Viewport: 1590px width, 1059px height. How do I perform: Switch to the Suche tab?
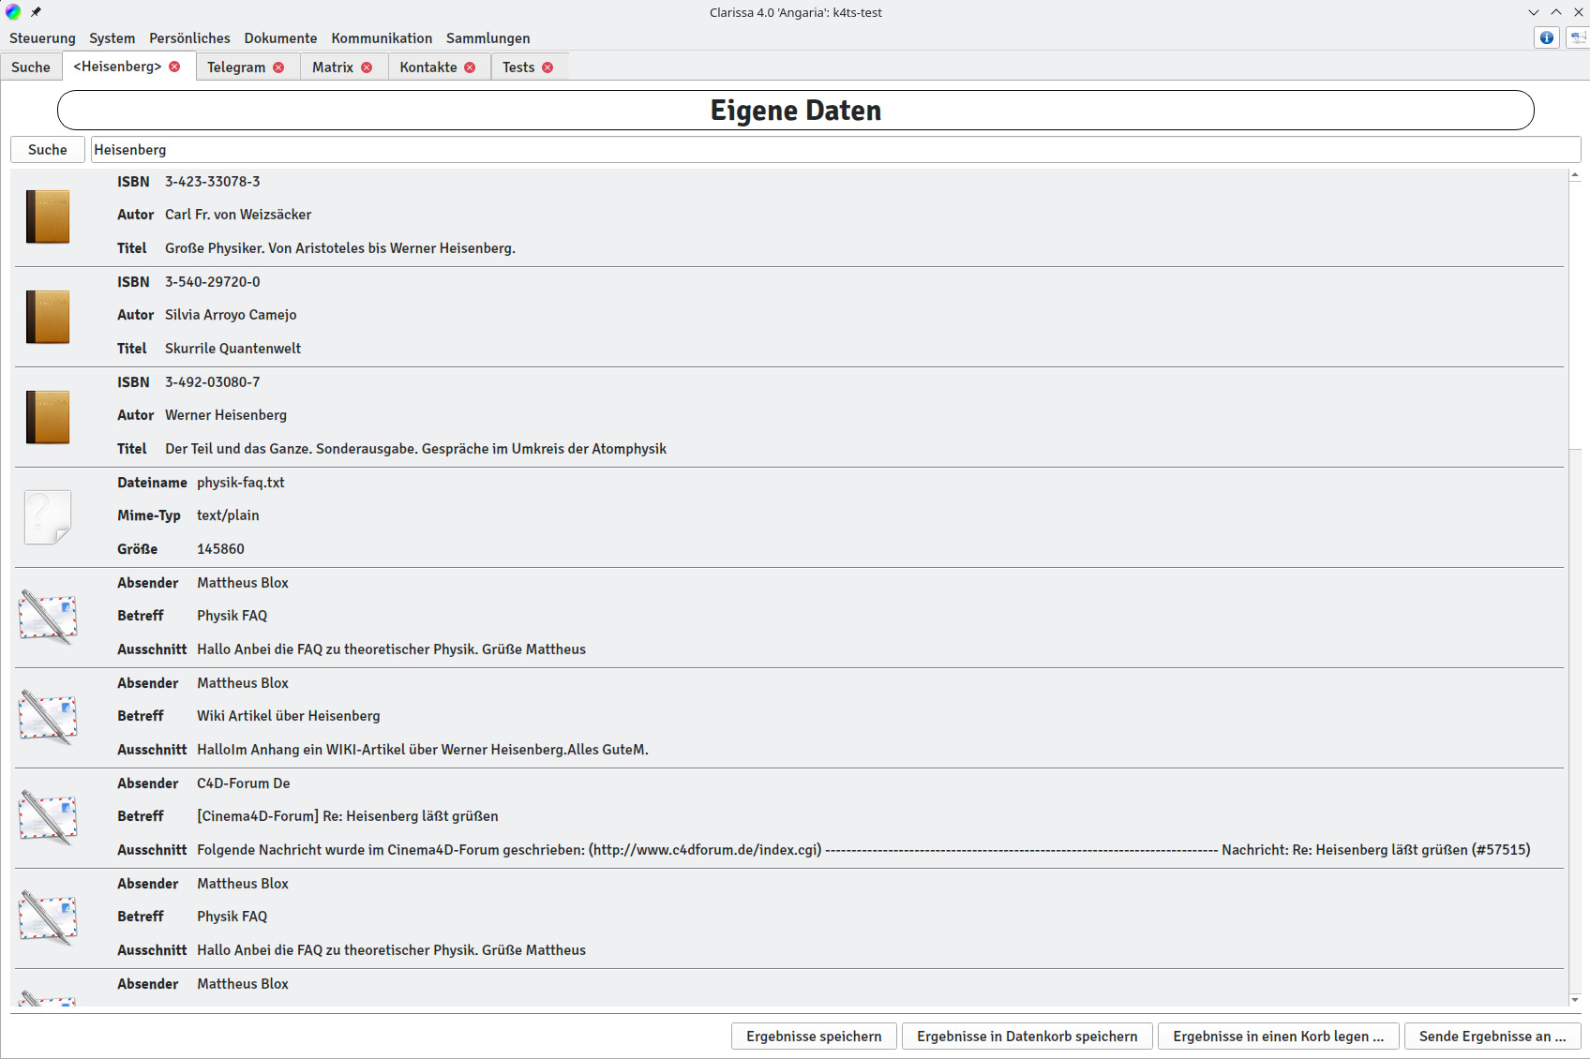31,67
